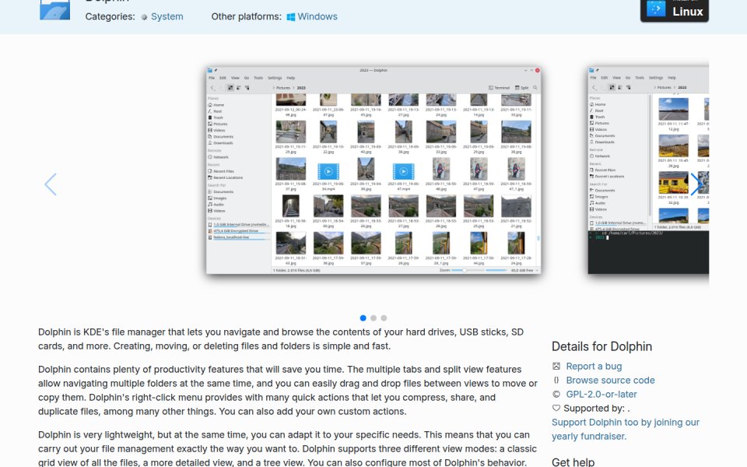Click the Terminal button in the center screenshot

500,88
